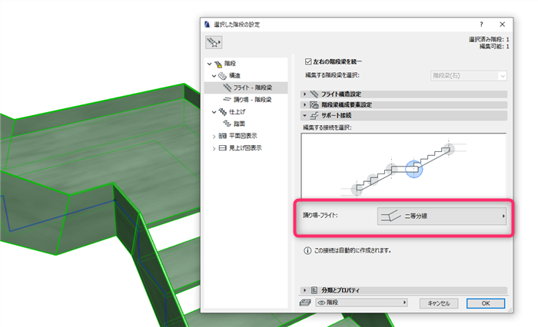Image resolution: width=538 pixels, height=327 pixels.
Task: Open 二等分線 connection type dropdown
Action: (442, 216)
